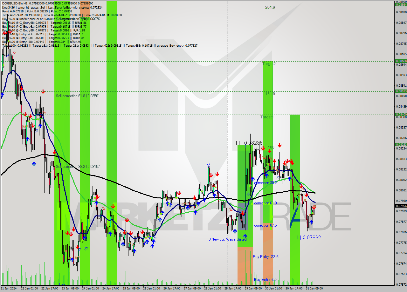407x292 pixels.
Task: Click the 'average_Buy_entry: 0.077527' text
Action: pos(176,46)
